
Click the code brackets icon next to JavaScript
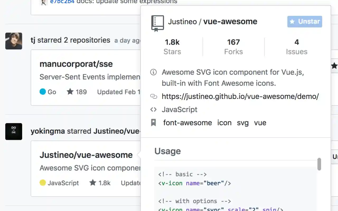pyautogui.click(x=153, y=109)
